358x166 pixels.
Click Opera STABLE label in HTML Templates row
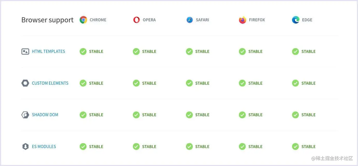[x=149, y=51]
